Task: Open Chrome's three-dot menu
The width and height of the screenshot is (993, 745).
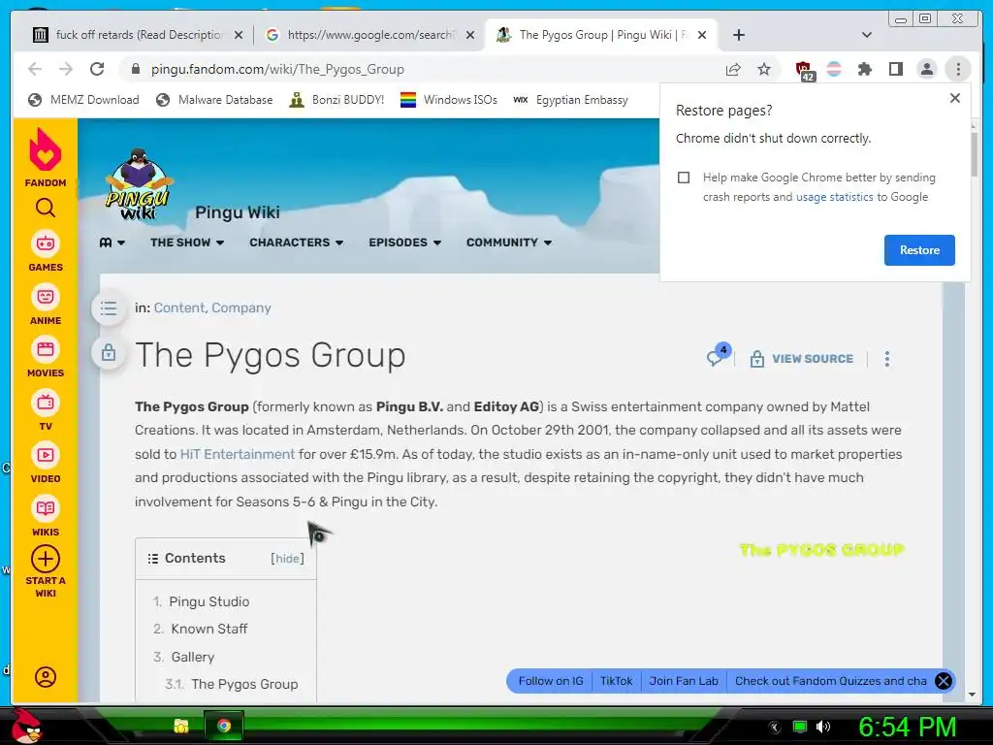Action: (x=958, y=69)
